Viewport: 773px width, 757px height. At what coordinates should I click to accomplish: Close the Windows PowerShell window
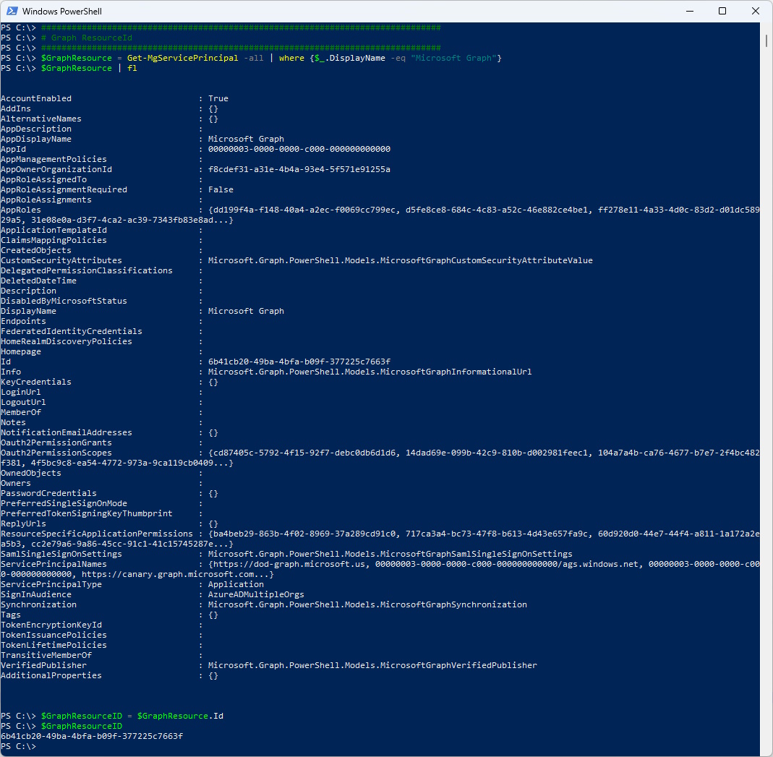[x=755, y=11]
